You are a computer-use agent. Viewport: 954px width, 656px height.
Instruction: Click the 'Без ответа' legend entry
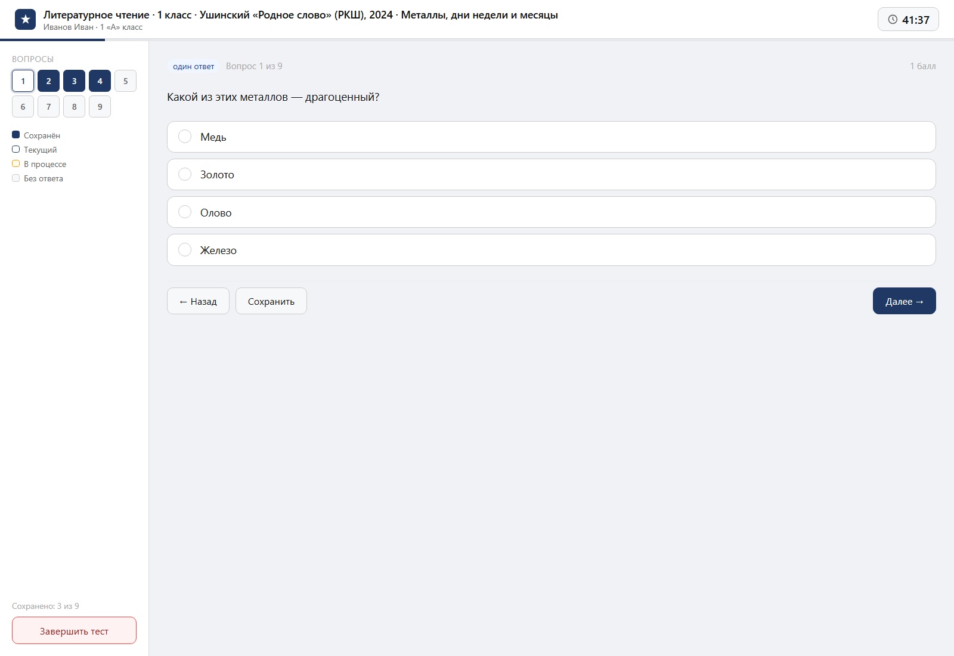tap(38, 178)
